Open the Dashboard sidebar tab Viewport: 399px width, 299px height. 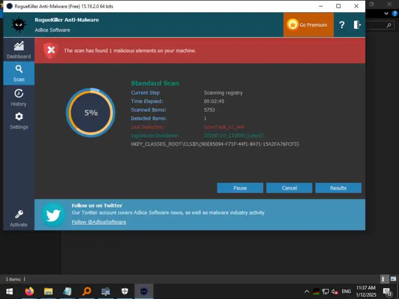click(19, 50)
